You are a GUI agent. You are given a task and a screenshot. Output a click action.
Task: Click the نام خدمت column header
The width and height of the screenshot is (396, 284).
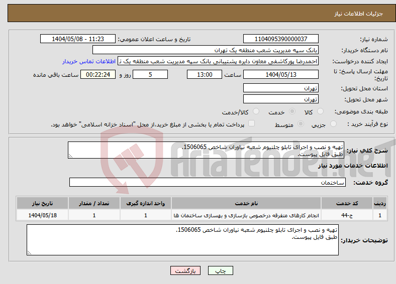pos(246,203)
